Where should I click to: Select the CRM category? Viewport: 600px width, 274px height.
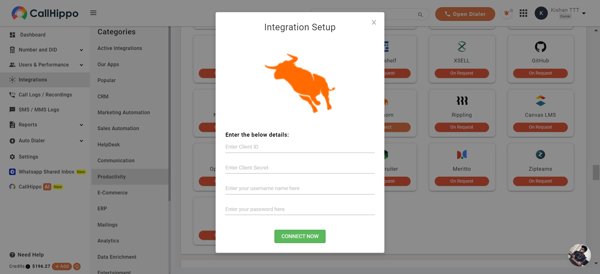pyautogui.click(x=103, y=97)
